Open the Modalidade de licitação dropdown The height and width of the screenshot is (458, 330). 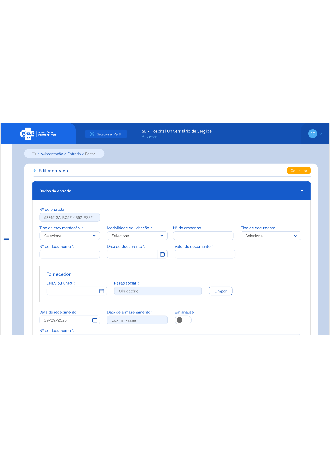click(x=137, y=236)
